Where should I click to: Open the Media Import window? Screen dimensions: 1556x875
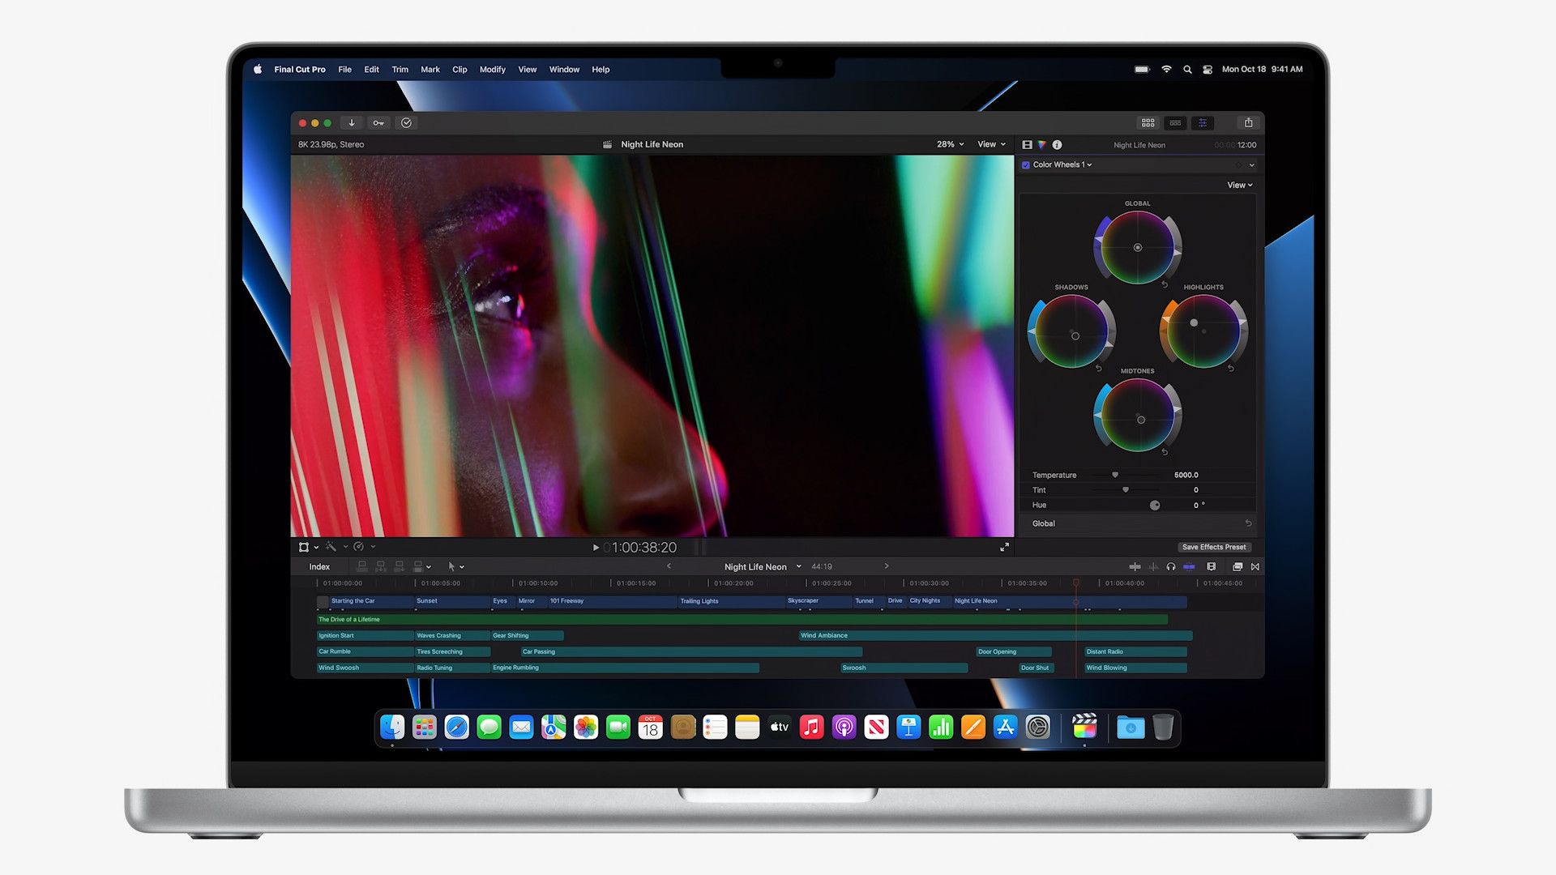point(352,122)
